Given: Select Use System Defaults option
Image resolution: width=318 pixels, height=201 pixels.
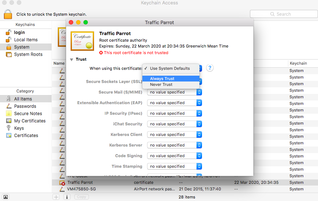Looking at the screenshot, I should (170, 68).
